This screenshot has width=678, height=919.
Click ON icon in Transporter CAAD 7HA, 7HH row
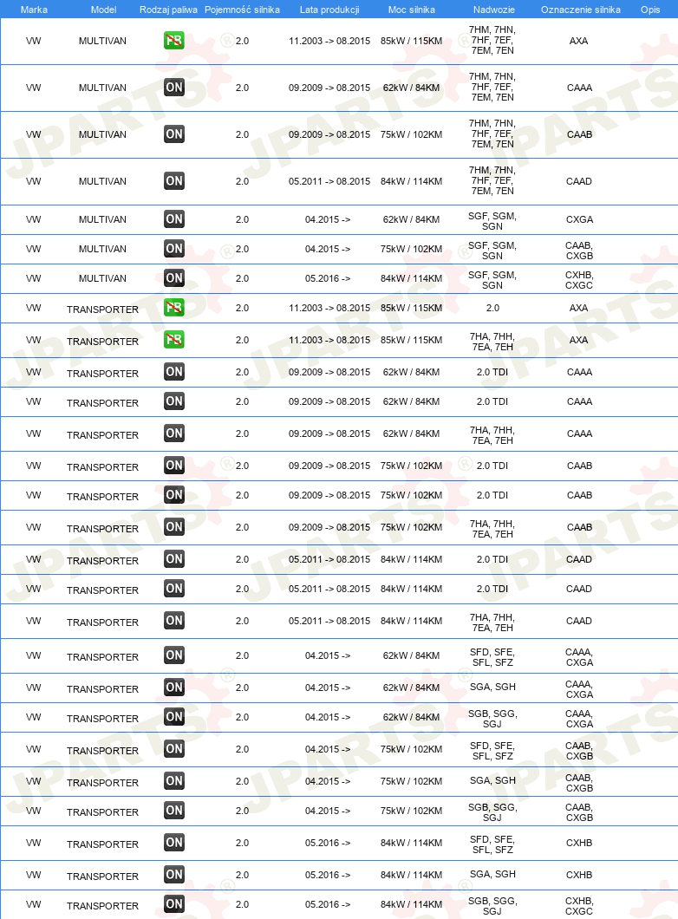click(174, 621)
